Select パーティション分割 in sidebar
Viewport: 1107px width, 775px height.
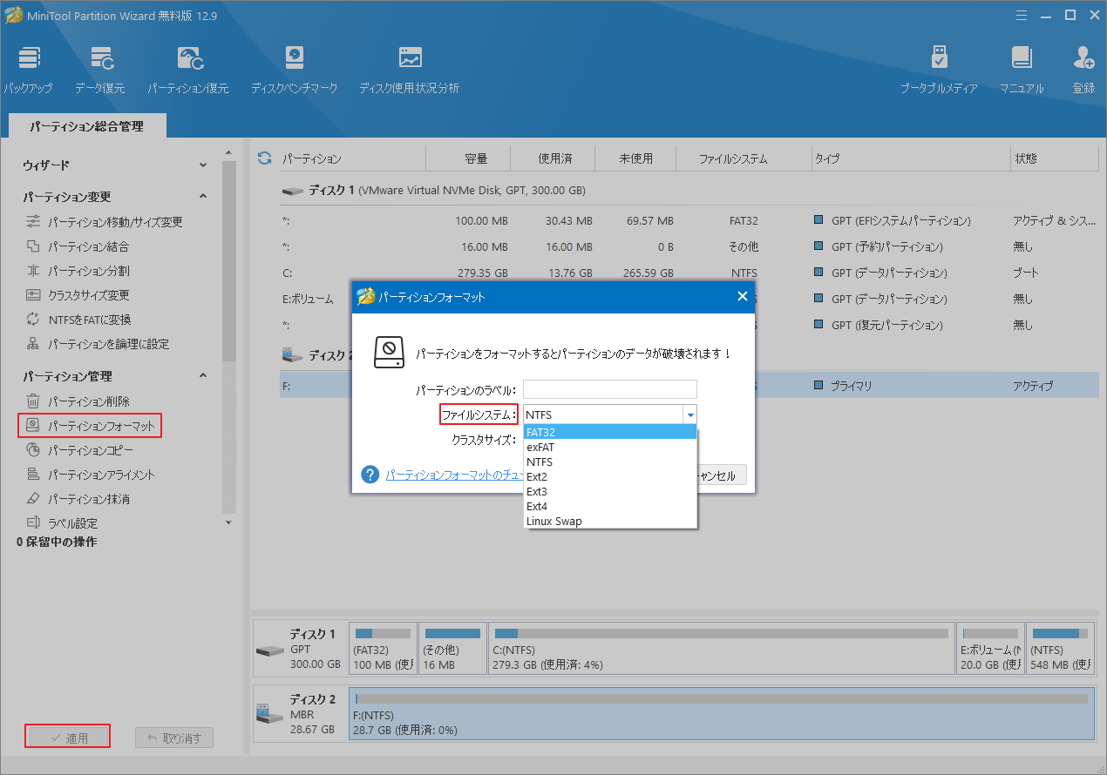click(x=79, y=271)
